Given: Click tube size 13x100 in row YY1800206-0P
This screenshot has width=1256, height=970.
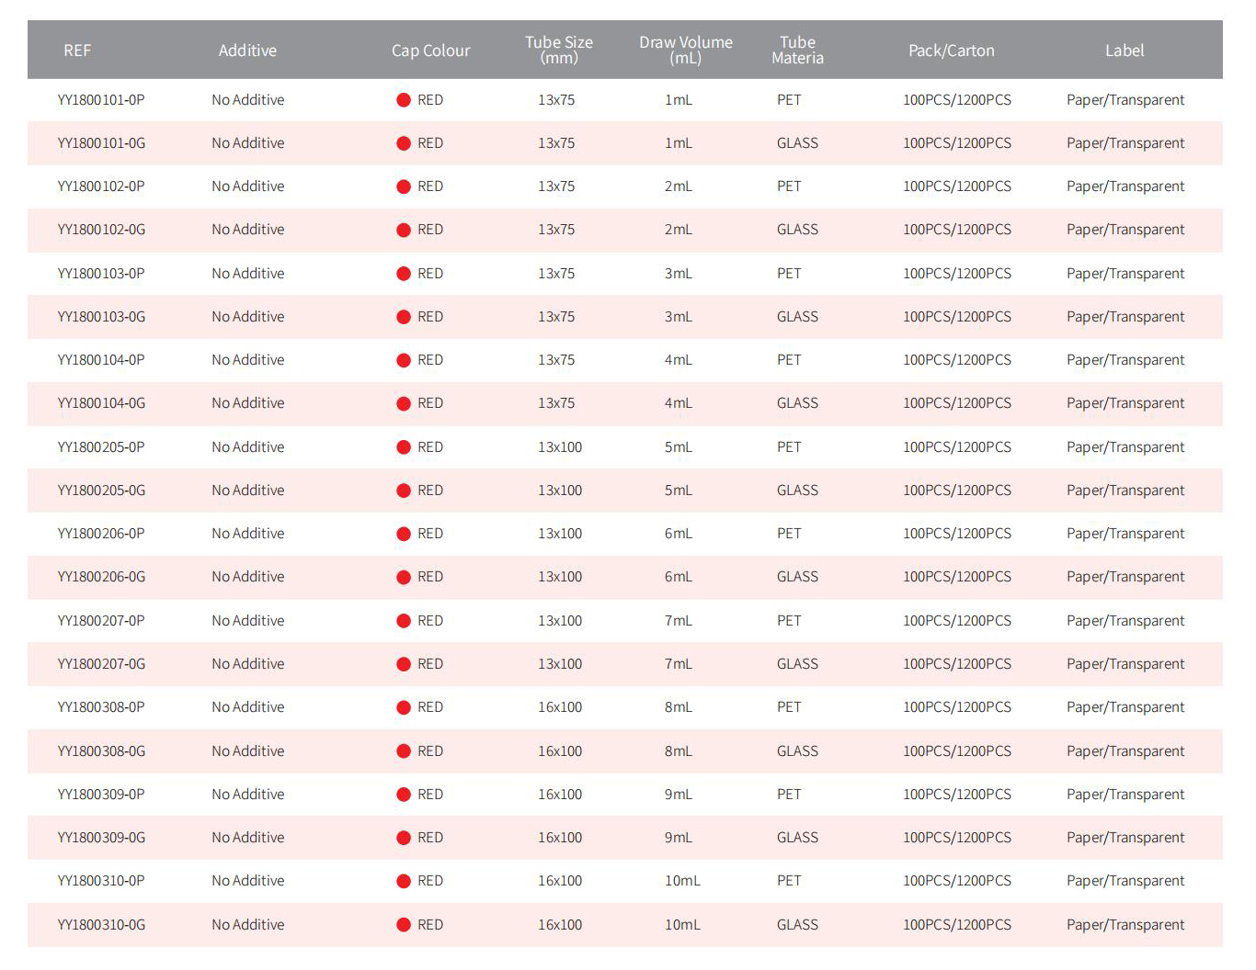Looking at the screenshot, I should coord(560,534).
